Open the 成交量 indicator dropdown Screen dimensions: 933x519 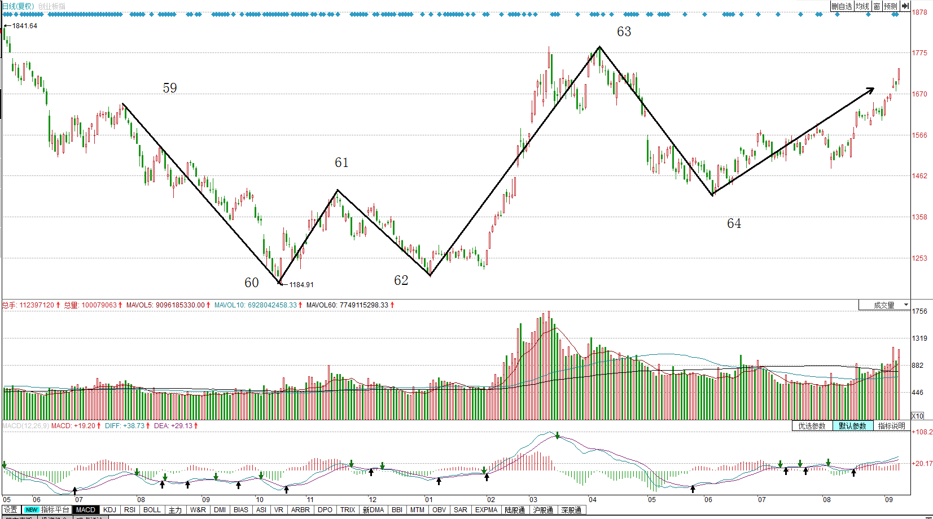pyautogui.click(x=884, y=305)
